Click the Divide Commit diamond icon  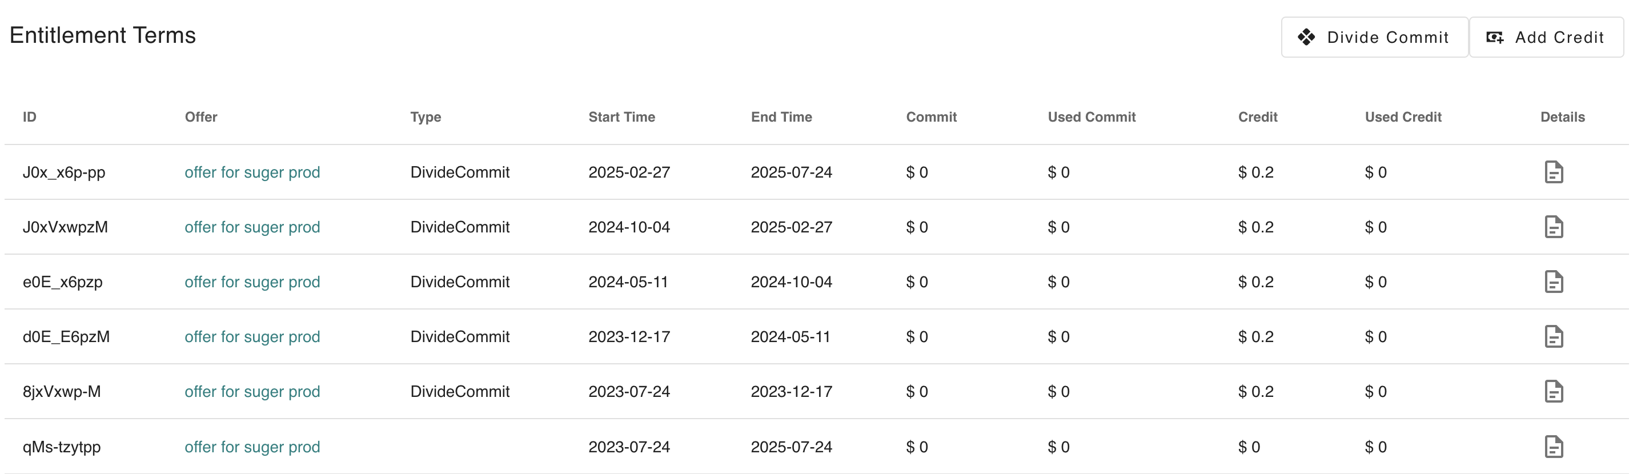click(1306, 38)
